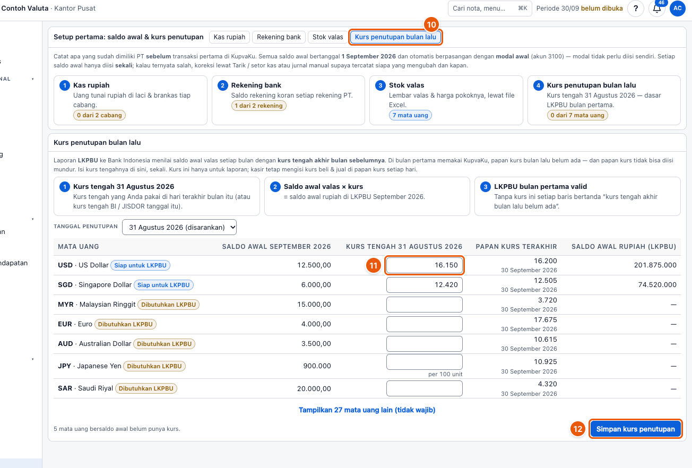
Task: Switch to the Stok valas tab
Action: tap(328, 37)
